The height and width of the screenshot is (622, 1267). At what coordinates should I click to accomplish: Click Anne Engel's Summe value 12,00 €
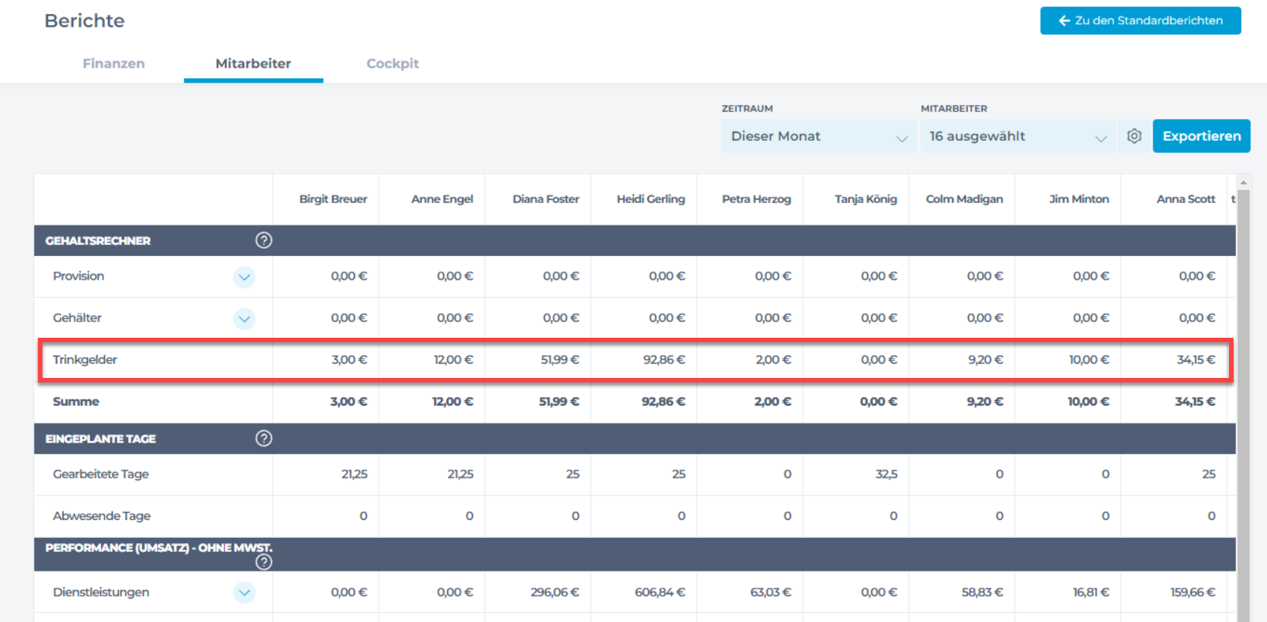tap(452, 401)
